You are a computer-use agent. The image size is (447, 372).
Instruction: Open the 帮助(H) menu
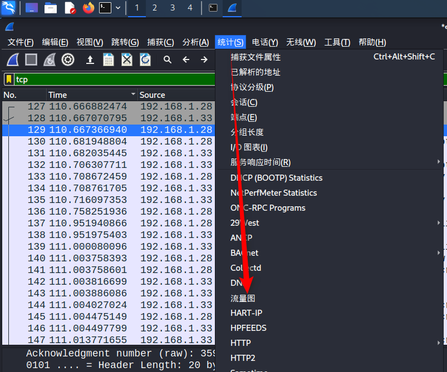pyautogui.click(x=372, y=42)
